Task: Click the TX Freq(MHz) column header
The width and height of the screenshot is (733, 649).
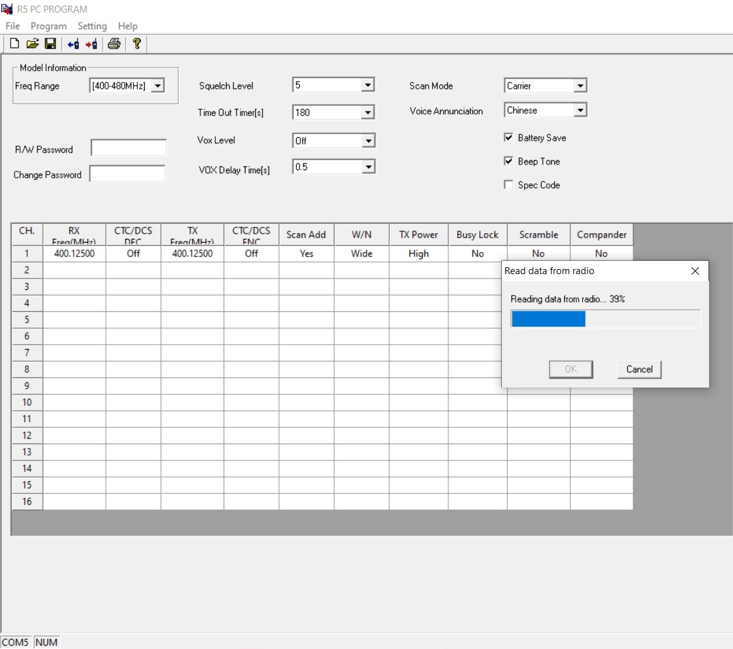Action: pos(192,234)
